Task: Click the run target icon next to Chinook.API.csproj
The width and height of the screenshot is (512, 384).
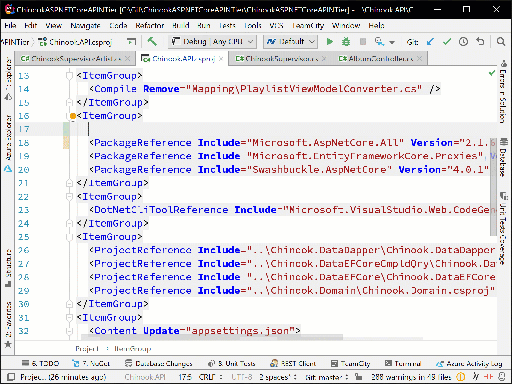Action: 131,42
